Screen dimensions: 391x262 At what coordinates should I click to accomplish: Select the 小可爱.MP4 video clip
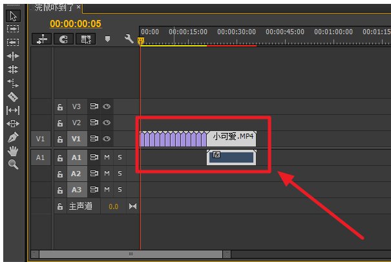click(x=231, y=139)
